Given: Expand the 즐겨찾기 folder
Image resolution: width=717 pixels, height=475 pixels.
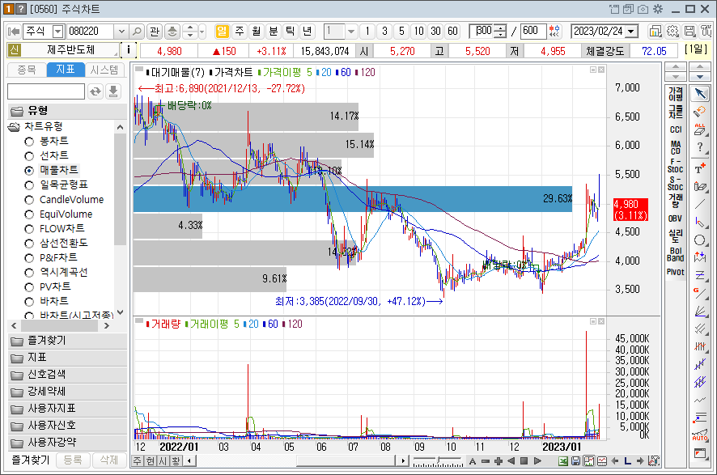Looking at the screenshot, I should click(x=67, y=341).
